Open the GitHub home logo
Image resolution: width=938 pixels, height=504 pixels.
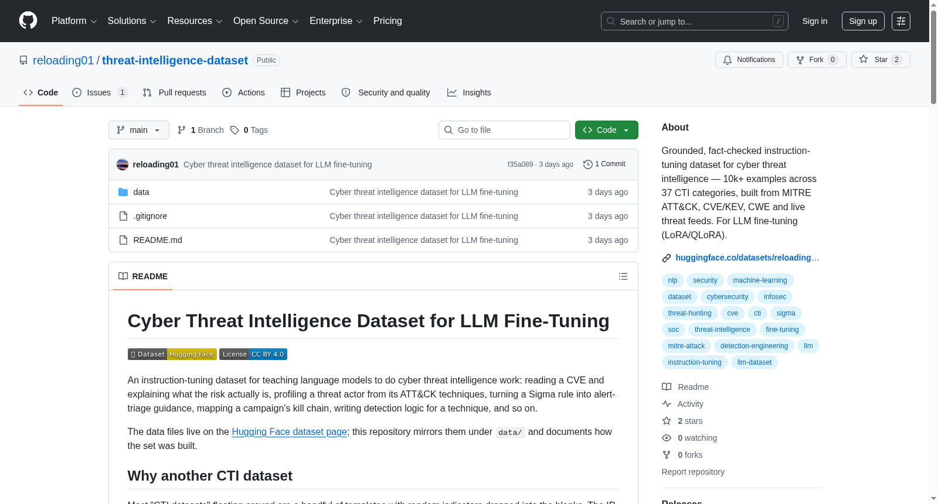28,20
